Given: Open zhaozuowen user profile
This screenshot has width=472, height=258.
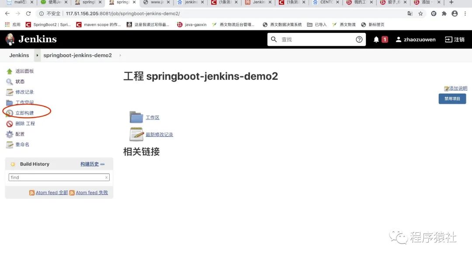Looking at the screenshot, I should [416, 39].
